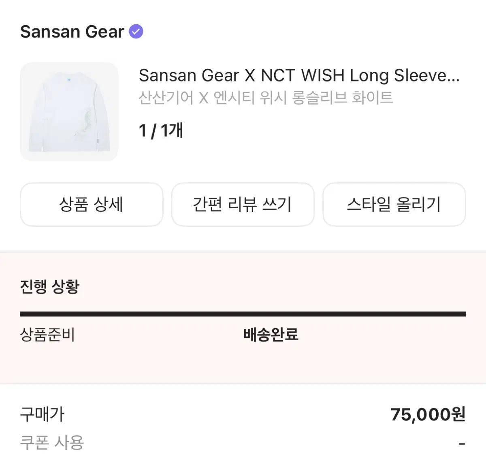
Task: Click the Korean product name 산산기어 X 엔시티 위시
Action: (x=266, y=98)
